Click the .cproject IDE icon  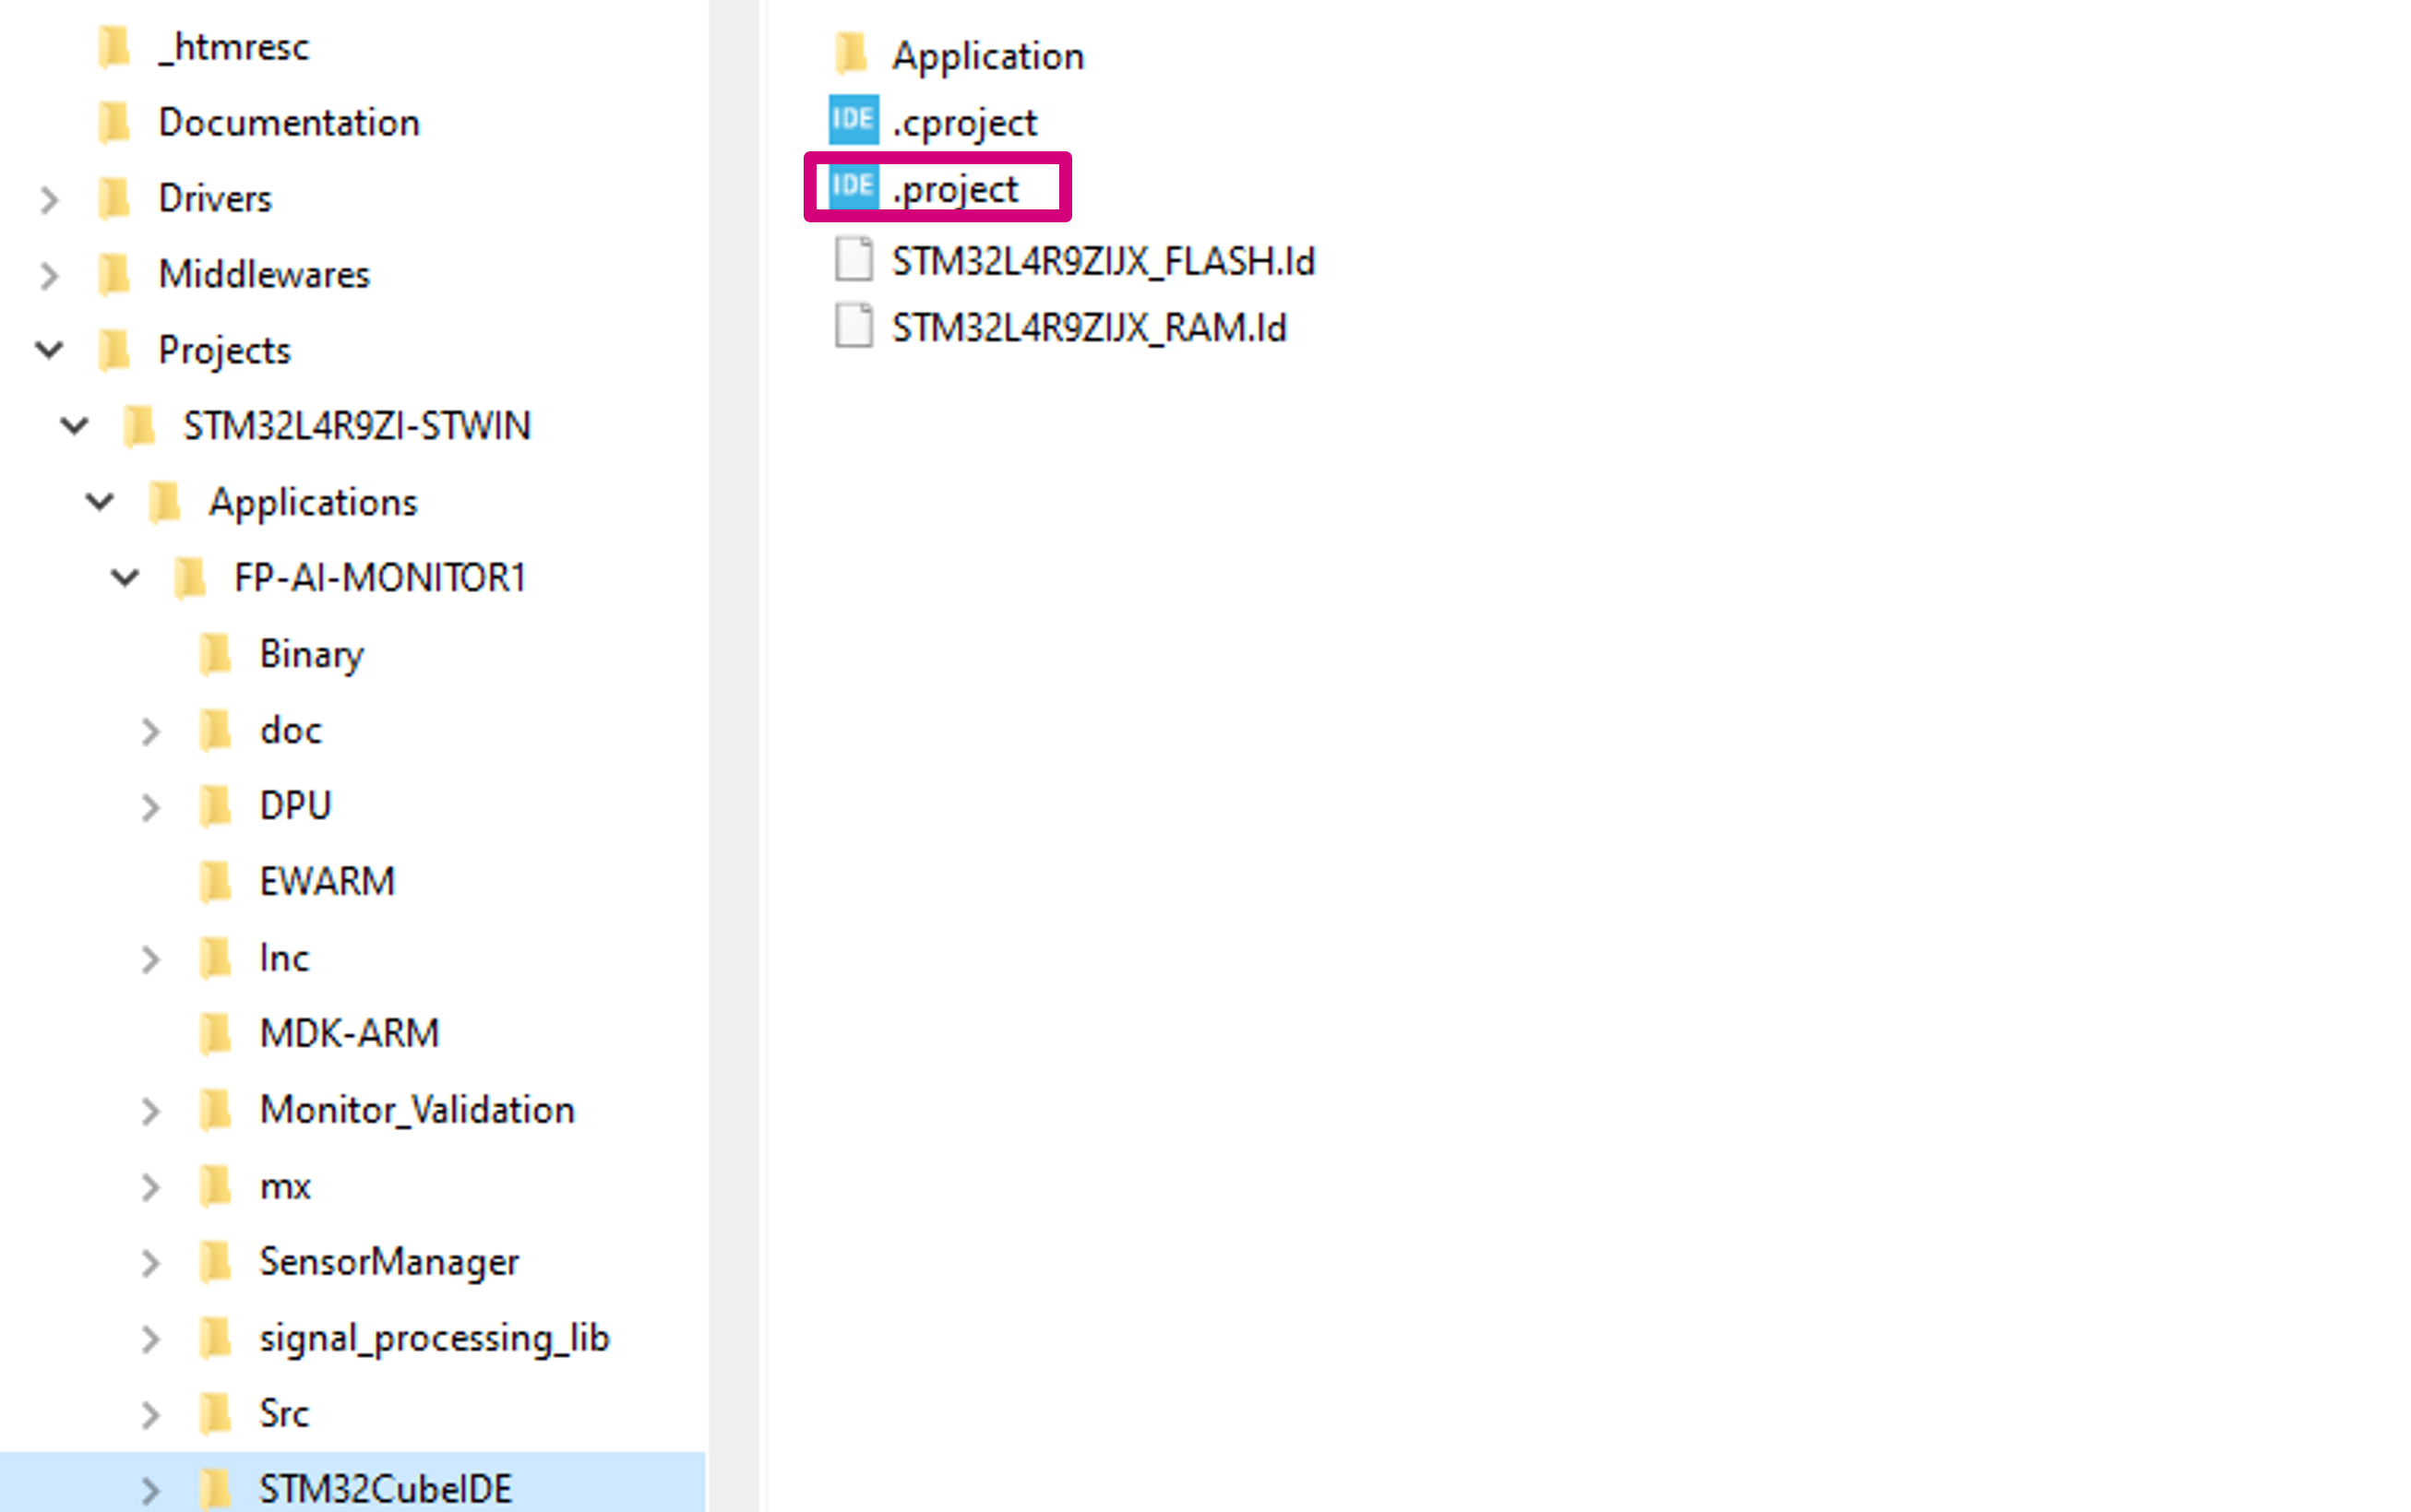coord(853,122)
